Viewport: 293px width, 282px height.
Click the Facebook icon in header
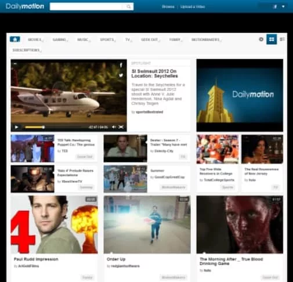[x=275, y=6]
